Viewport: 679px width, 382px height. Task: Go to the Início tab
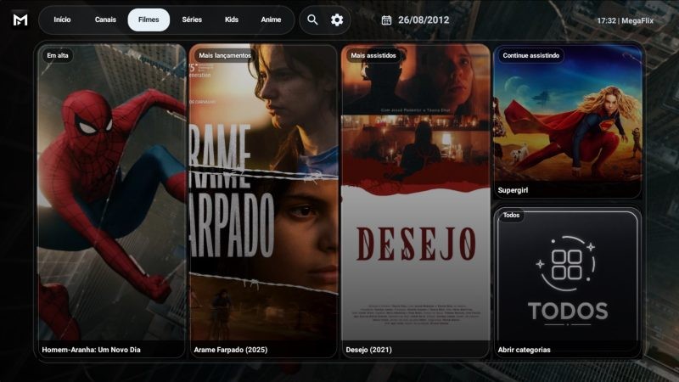point(62,20)
